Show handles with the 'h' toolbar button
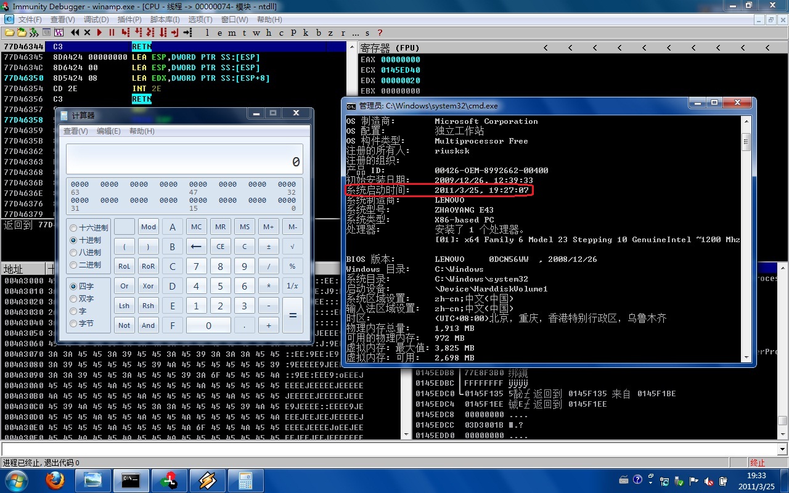This screenshot has height=493, width=789. tap(269, 33)
